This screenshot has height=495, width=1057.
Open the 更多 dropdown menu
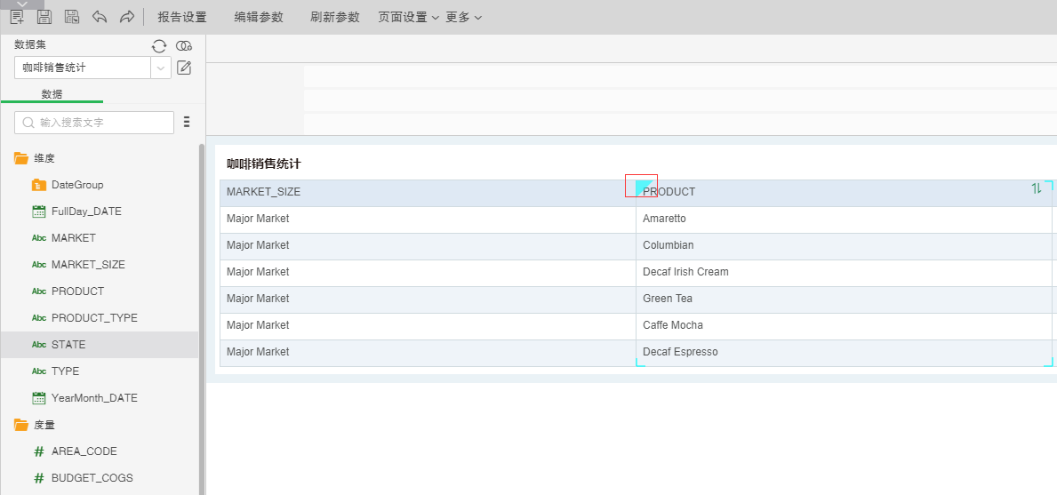point(463,17)
